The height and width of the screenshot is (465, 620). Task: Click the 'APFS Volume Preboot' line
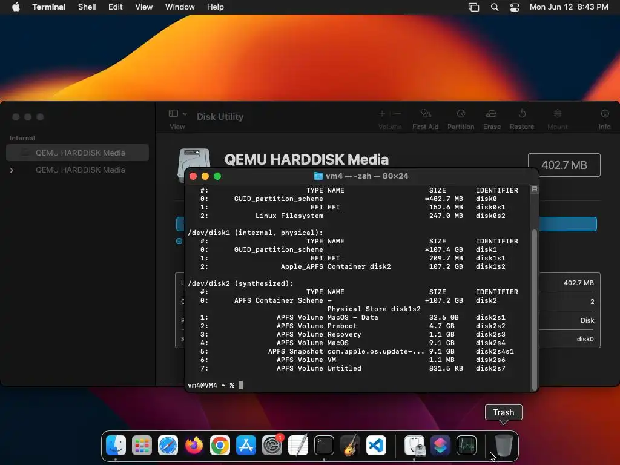click(353, 326)
